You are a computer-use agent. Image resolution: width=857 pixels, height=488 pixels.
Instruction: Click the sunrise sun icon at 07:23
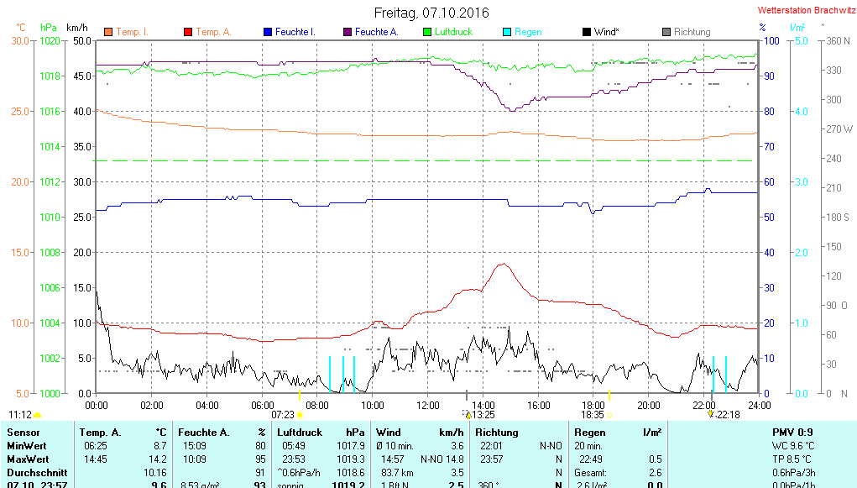(300, 415)
